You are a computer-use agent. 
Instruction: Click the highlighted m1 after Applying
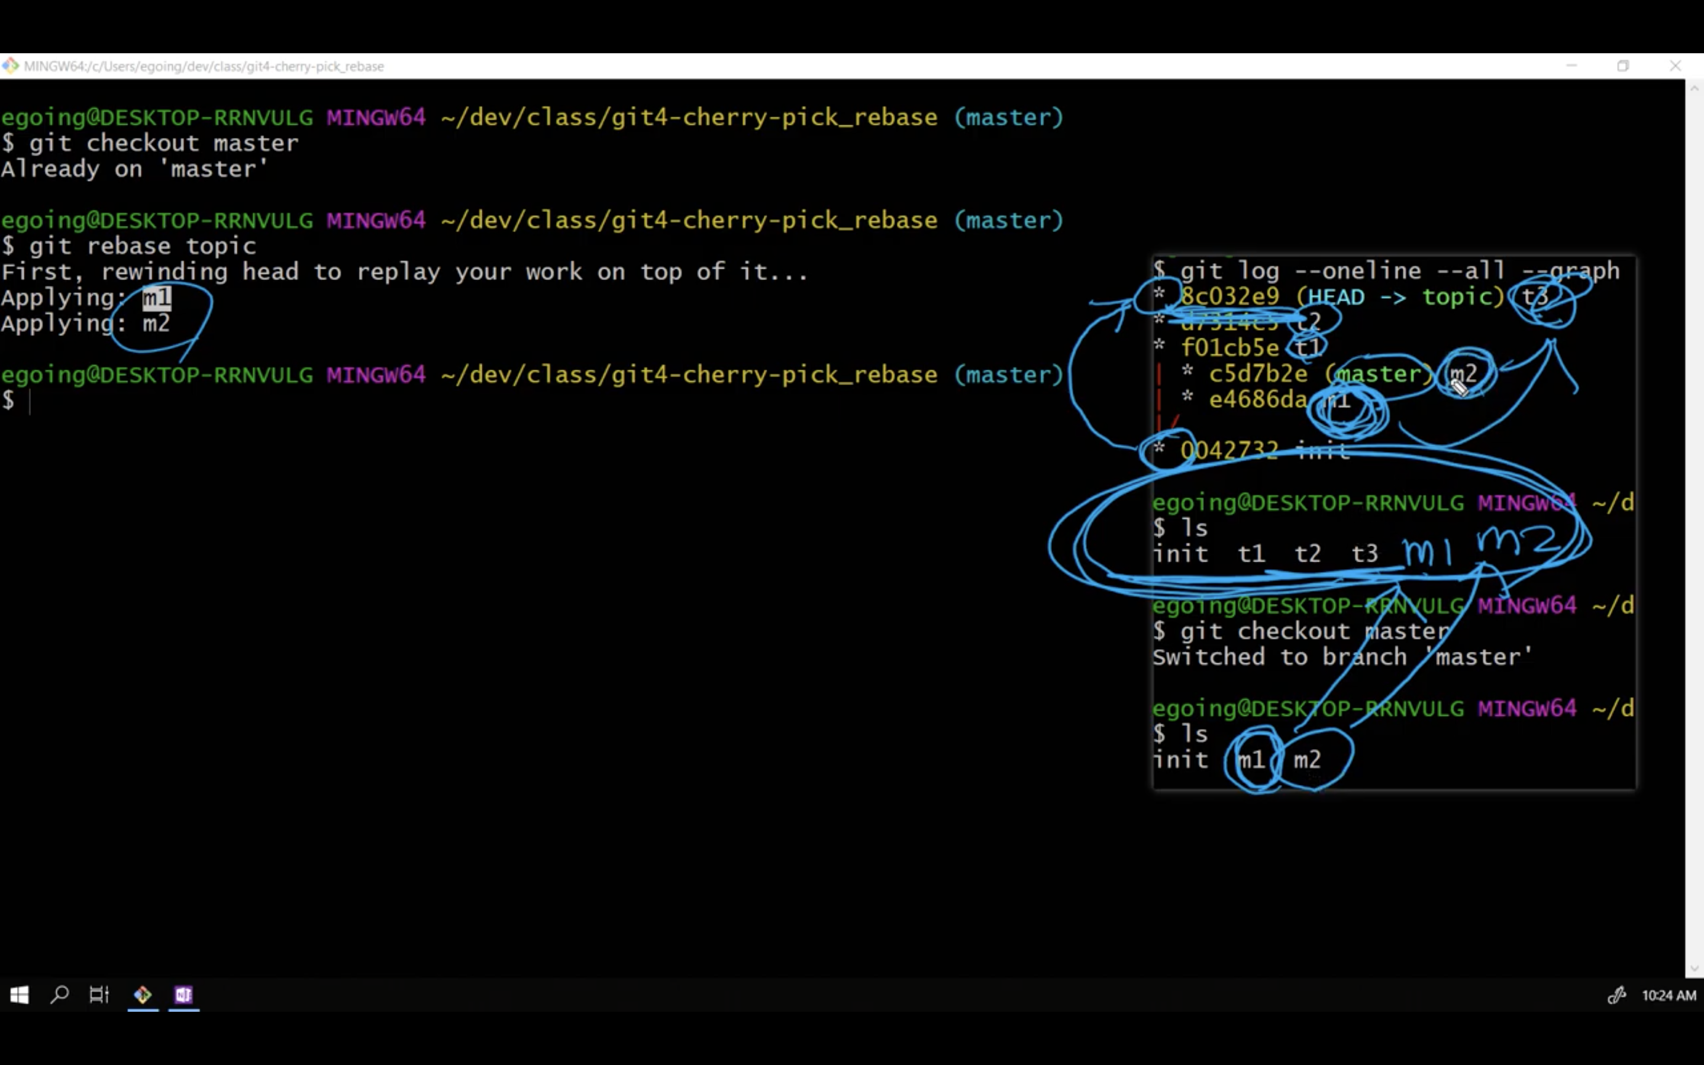pyautogui.click(x=156, y=297)
